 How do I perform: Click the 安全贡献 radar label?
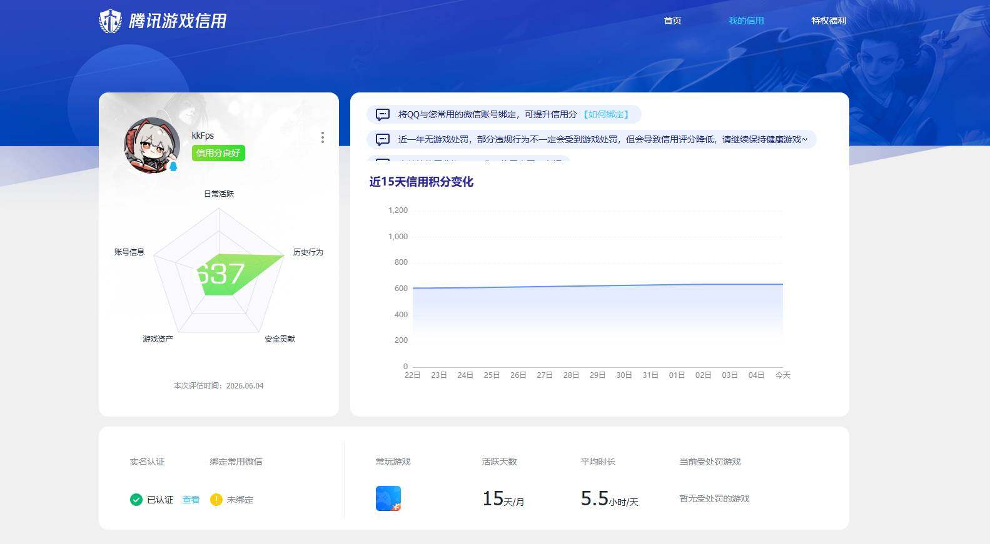pyautogui.click(x=280, y=339)
